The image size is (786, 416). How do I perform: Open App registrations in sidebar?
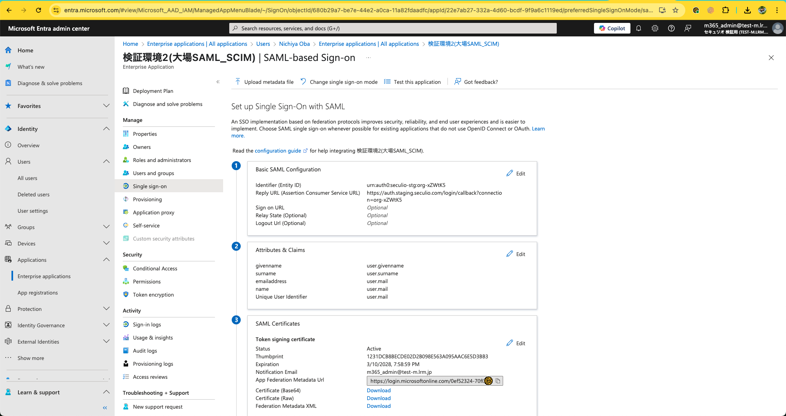pyautogui.click(x=38, y=292)
